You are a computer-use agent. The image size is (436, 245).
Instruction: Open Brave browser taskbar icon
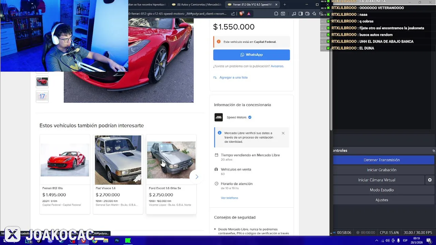tap(83, 241)
